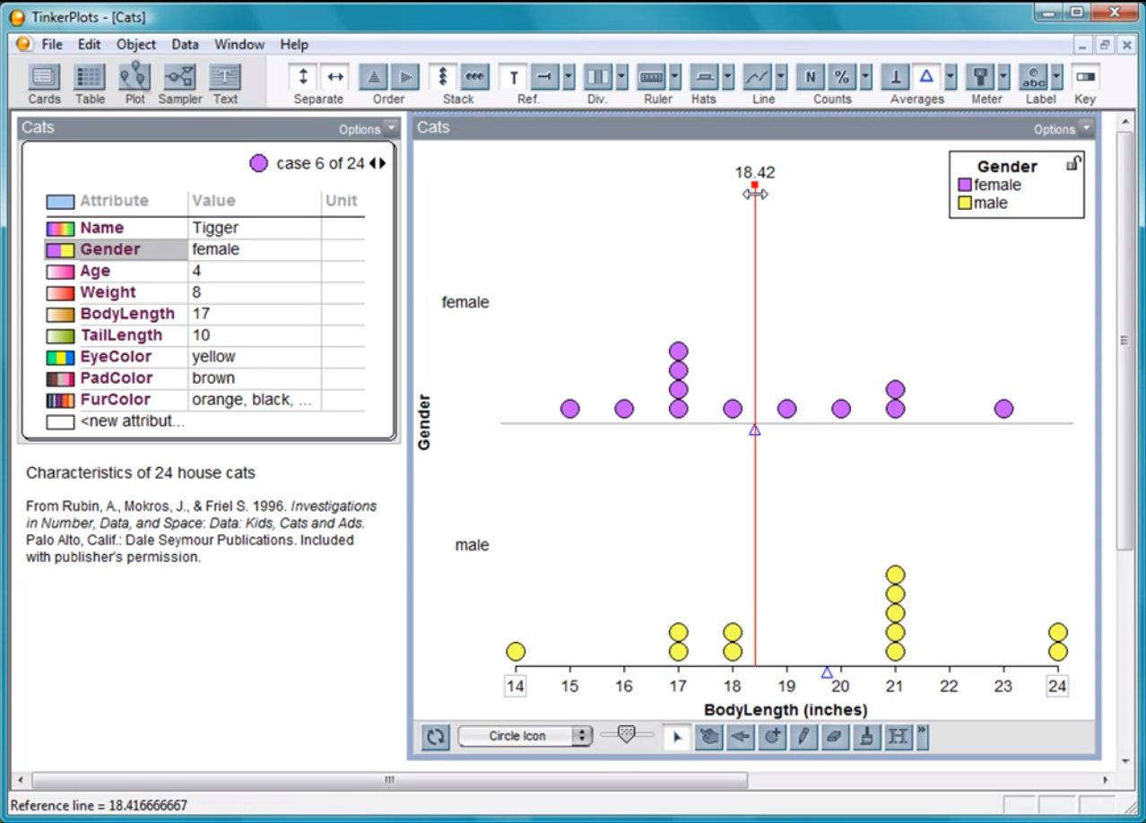Screen dimensions: 1146x823
Task: Select the eraser tool below the plot
Action: [x=834, y=737]
